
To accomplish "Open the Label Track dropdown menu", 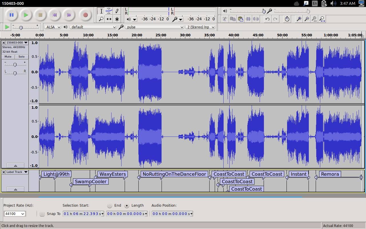I will point(17,172).
